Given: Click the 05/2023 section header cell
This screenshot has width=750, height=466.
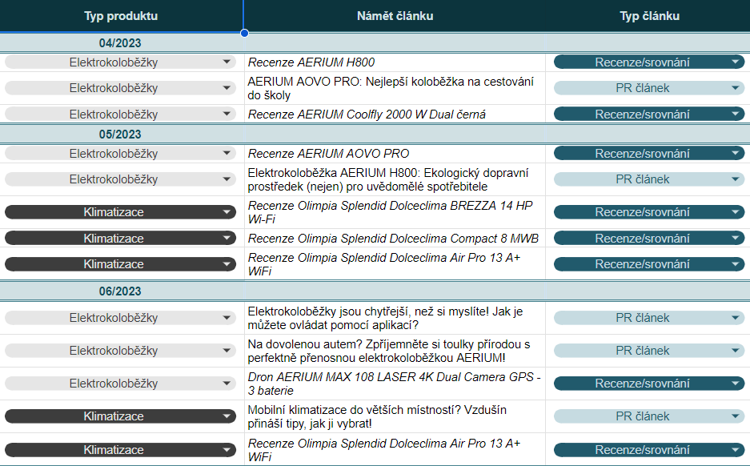Looking at the screenshot, I should pyautogui.click(x=120, y=135).
